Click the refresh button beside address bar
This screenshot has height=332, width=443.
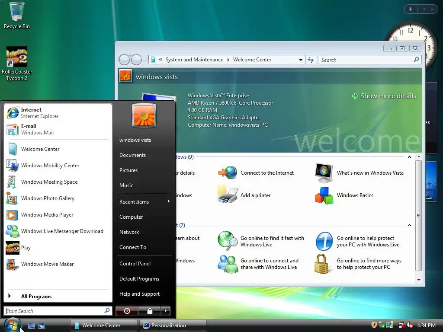[x=311, y=60]
